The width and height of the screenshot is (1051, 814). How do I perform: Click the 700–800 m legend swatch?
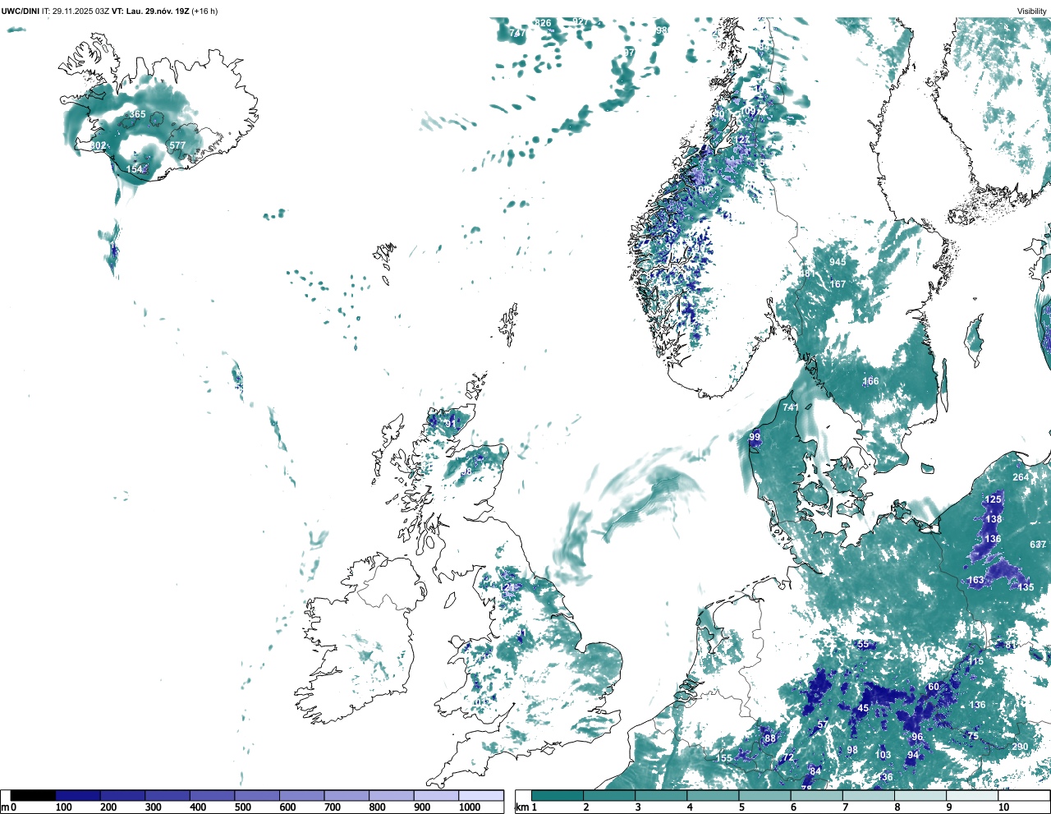(x=347, y=795)
